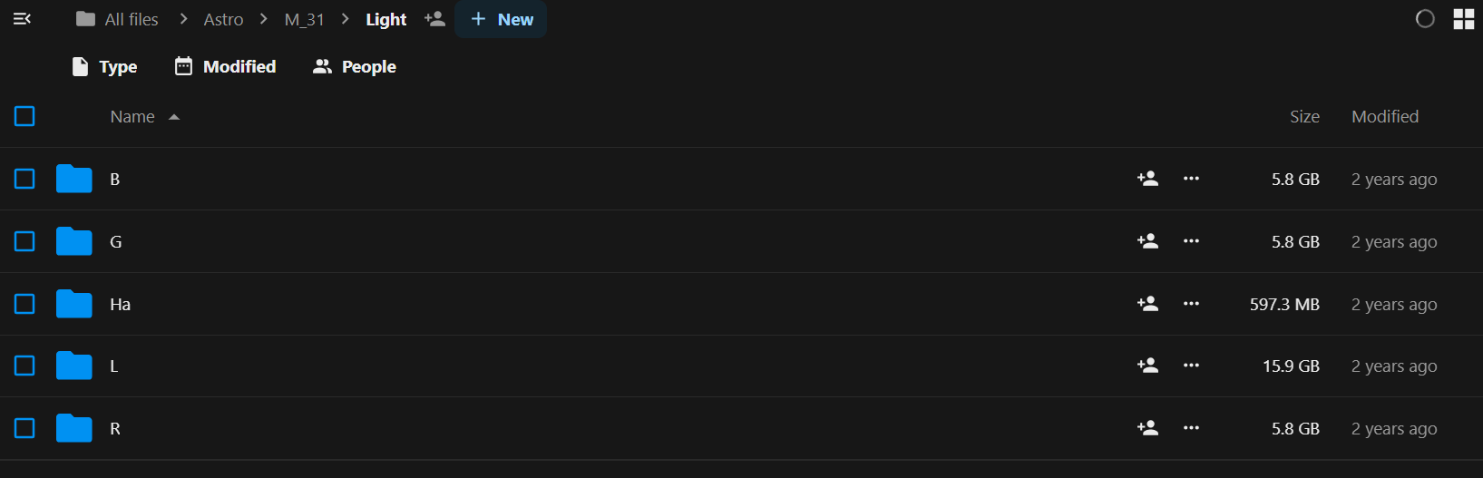Open the actions menu for the Ha folder

pos(1191,304)
